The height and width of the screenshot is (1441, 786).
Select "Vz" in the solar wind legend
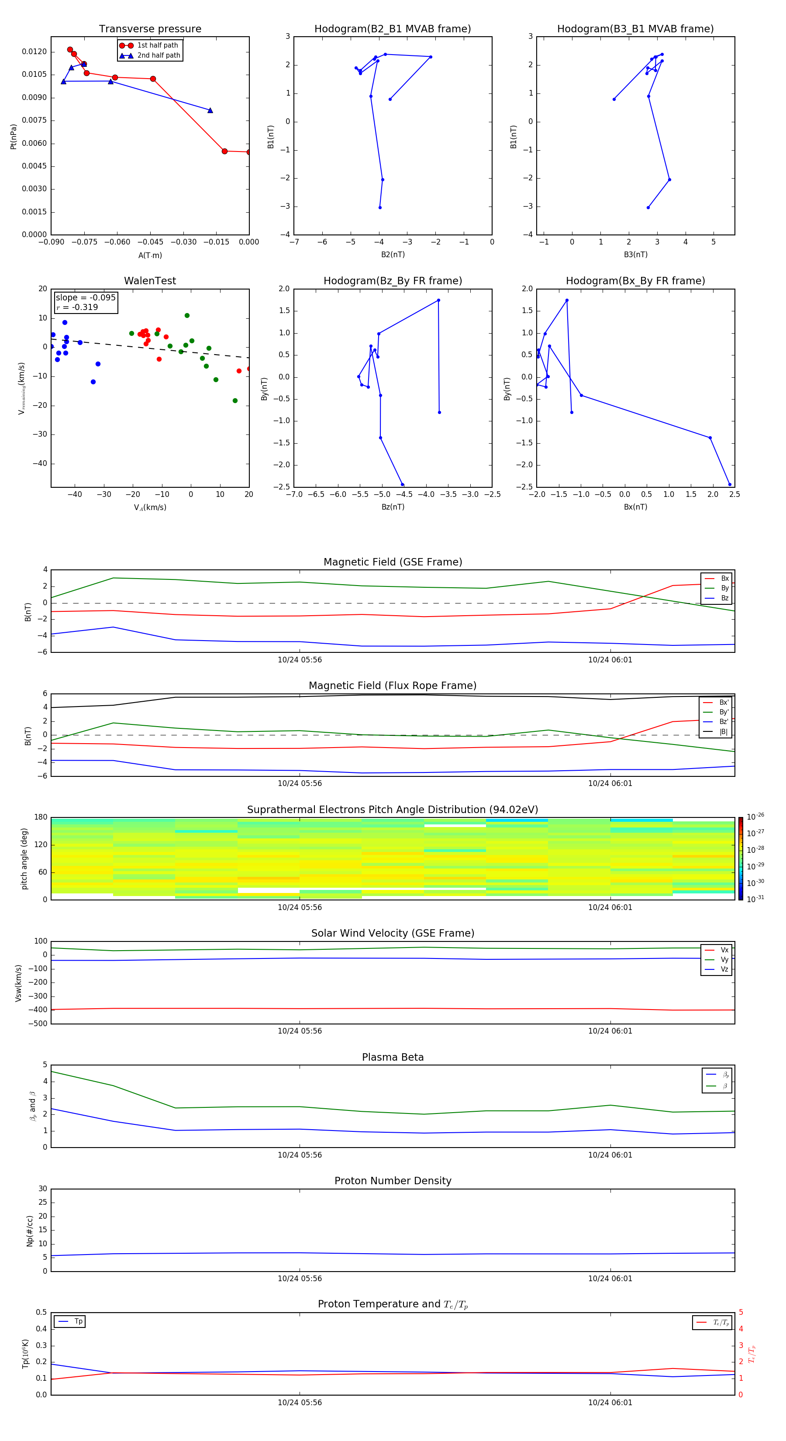pyautogui.click(x=717, y=969)
